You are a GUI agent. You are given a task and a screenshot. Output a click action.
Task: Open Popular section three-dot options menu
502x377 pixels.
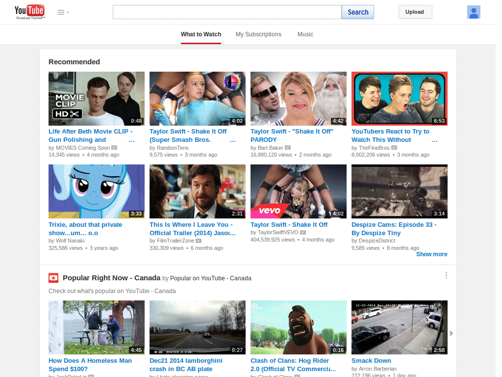446,275
